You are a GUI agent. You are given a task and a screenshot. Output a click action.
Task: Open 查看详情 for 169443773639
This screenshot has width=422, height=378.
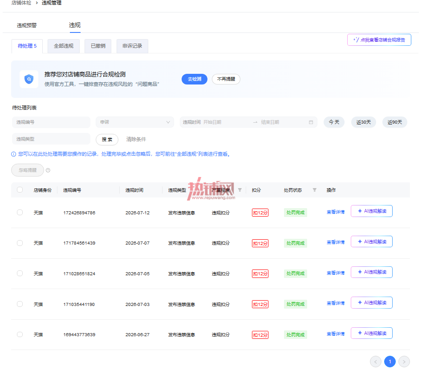[336, 334]
